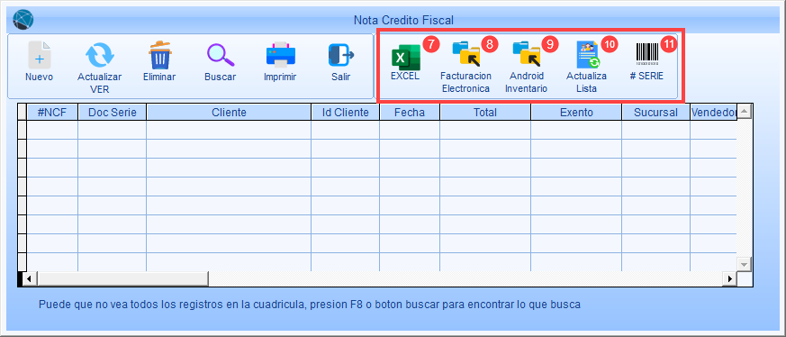Click the Fecha column header
This screenshot has height=337, width=786.
(x=410, y=113)
